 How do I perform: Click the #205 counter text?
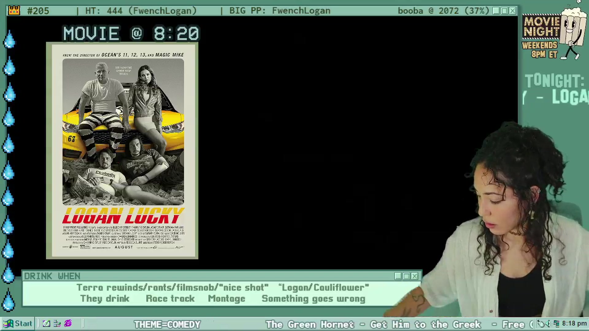tap(38, 11)
